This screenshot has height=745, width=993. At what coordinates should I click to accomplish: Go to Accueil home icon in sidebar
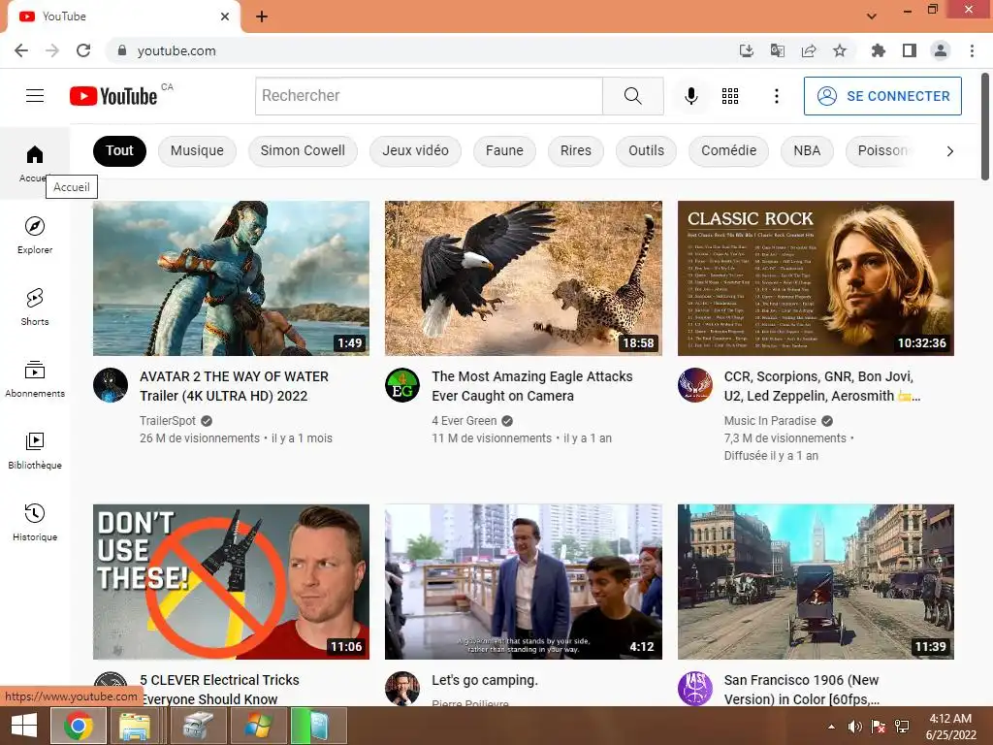pyautogui.click(x=35, y=154)
